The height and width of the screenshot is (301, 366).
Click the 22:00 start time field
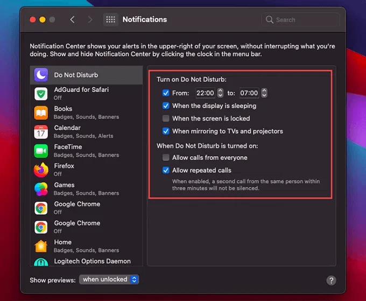click(206, 93)
